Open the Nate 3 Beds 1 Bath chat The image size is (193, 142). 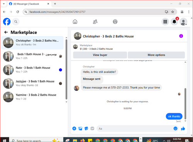[32, 70]
